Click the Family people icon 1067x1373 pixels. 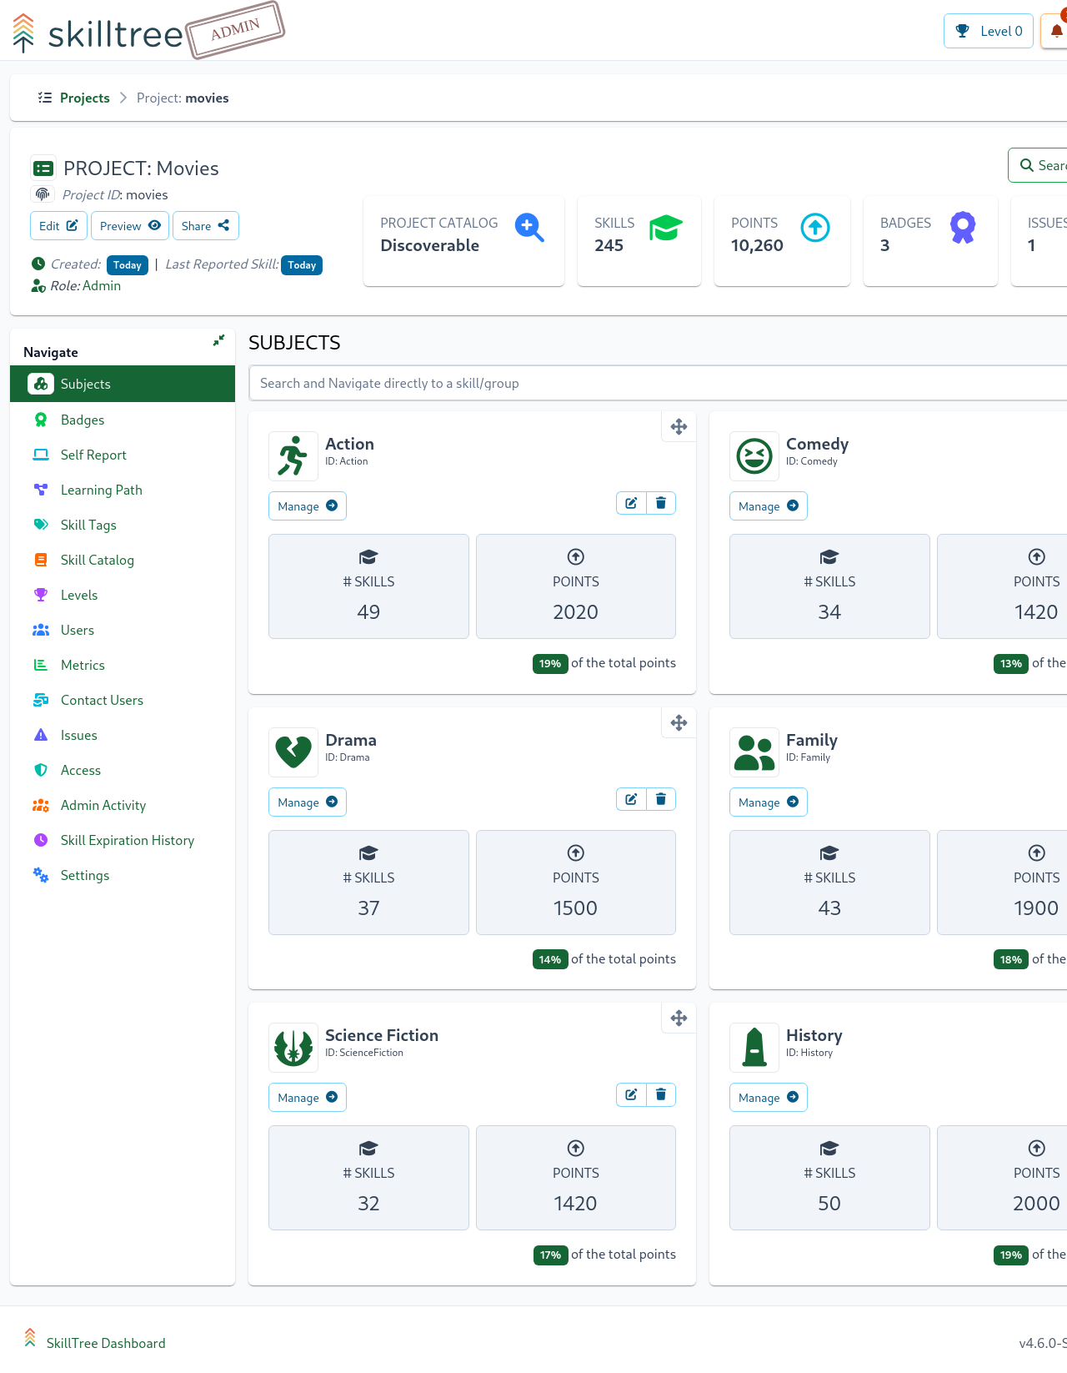pos(754,752)
